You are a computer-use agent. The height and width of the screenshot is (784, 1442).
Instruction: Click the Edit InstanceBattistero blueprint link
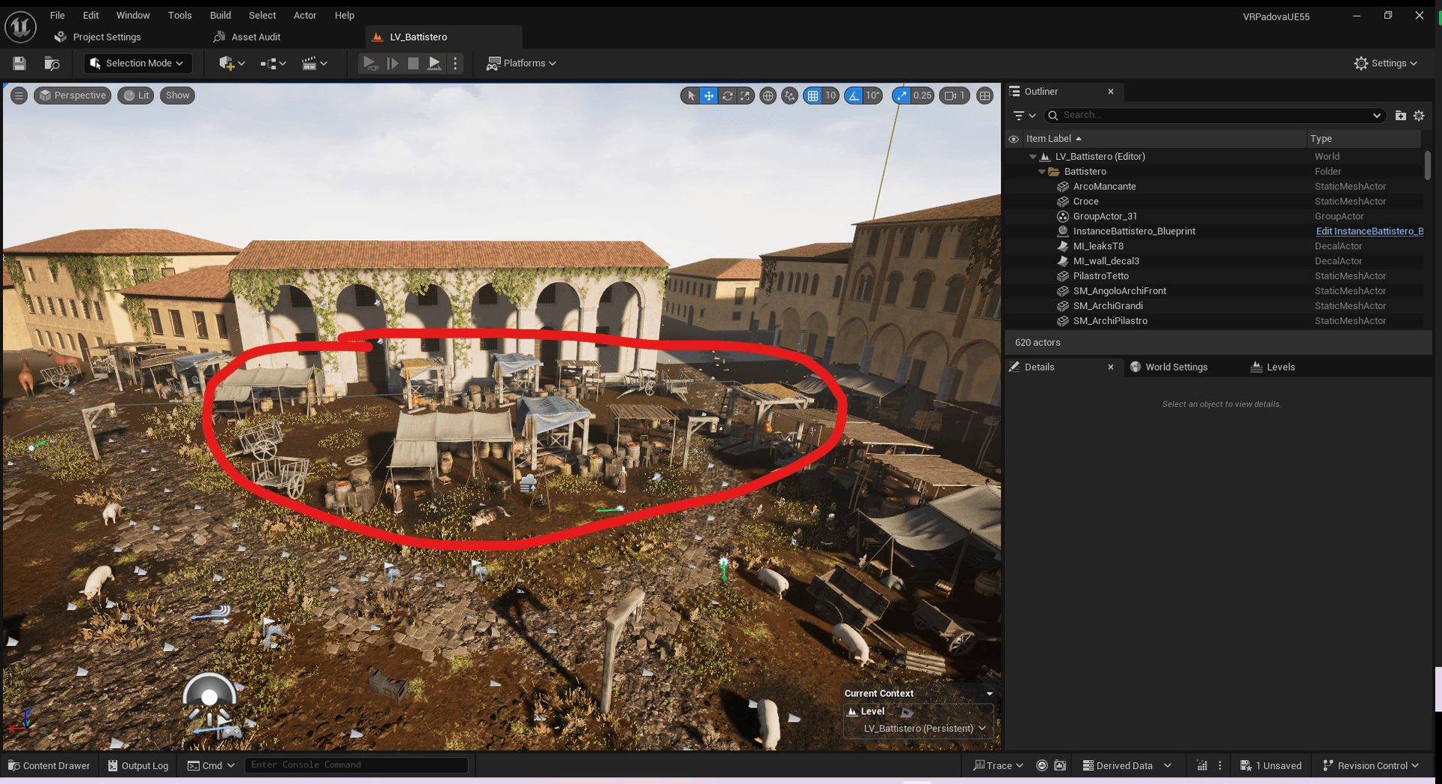coord(1368,231)
